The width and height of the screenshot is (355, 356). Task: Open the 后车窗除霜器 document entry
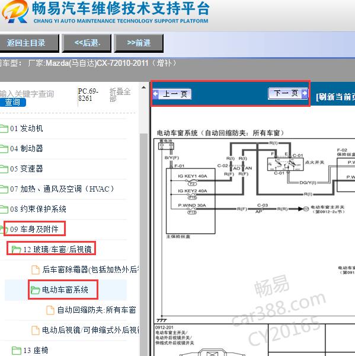[91, 270]
